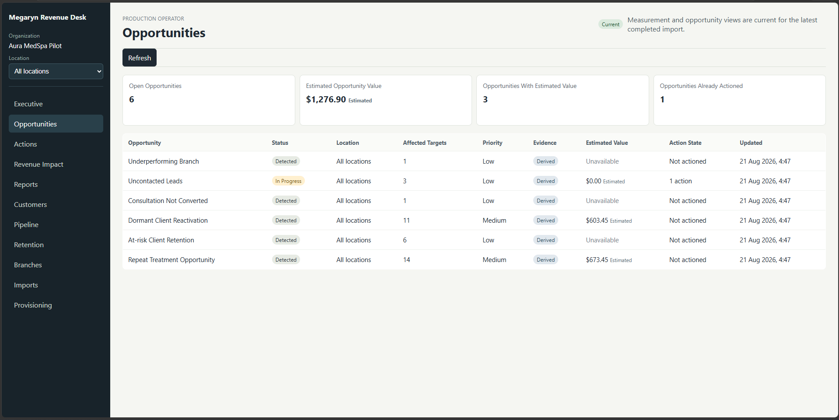The width and height of the screenshot is (839, 420).
Task: Click Unavailable value in At-risk Client row
Action: (602, 240)
